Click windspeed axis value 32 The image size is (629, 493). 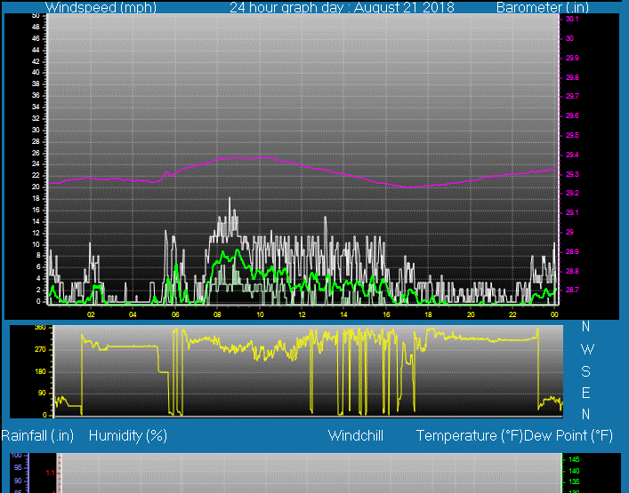tap(36, 118)
